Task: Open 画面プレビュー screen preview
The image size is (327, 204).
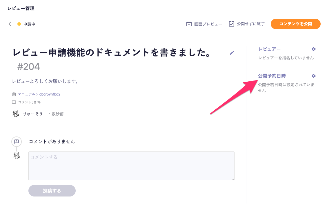Action: pyautogui.click(x=208, y=24)
